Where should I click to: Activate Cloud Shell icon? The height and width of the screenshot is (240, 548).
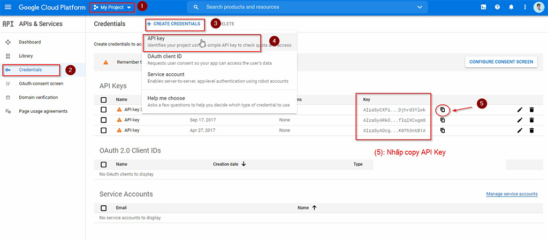(483, 7)
